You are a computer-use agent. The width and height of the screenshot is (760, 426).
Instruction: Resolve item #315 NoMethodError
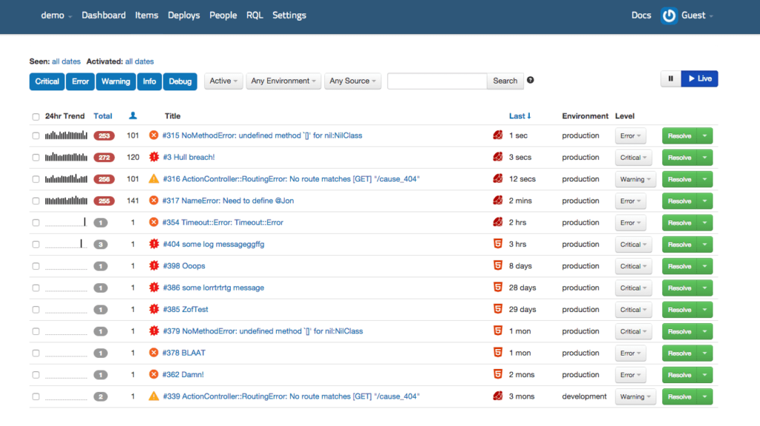(680, 136)
